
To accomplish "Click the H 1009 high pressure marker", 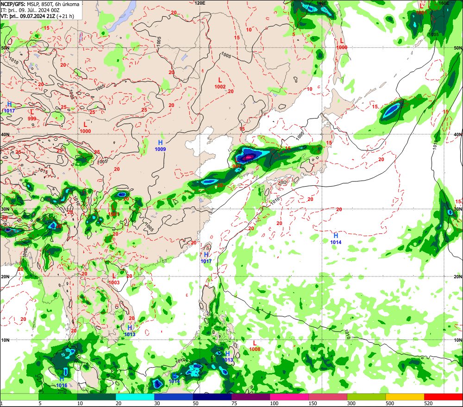I will pyautogui.click(x=160, y=146).
